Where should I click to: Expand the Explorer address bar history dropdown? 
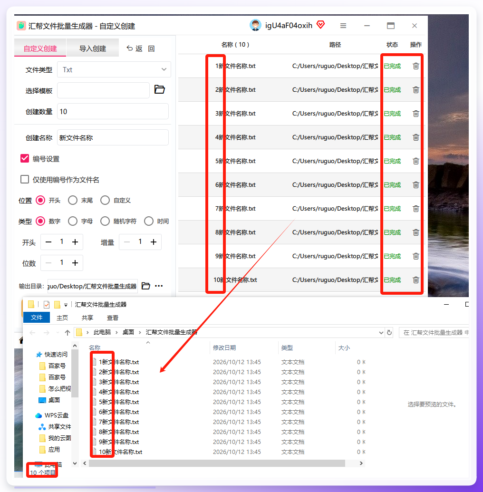(x=381, y=333)
